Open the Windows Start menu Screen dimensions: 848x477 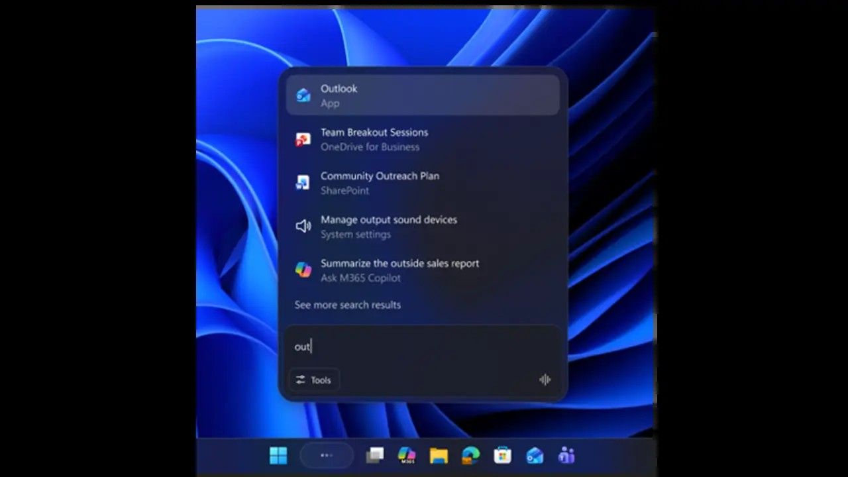[x=278, y=456]
